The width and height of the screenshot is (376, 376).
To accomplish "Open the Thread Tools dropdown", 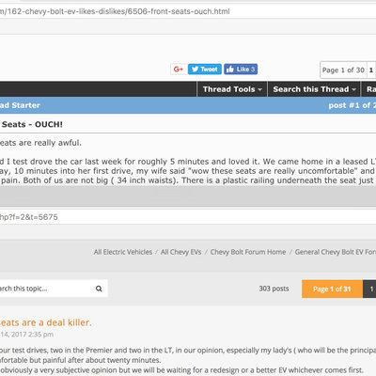I will [x=232, y=89].
